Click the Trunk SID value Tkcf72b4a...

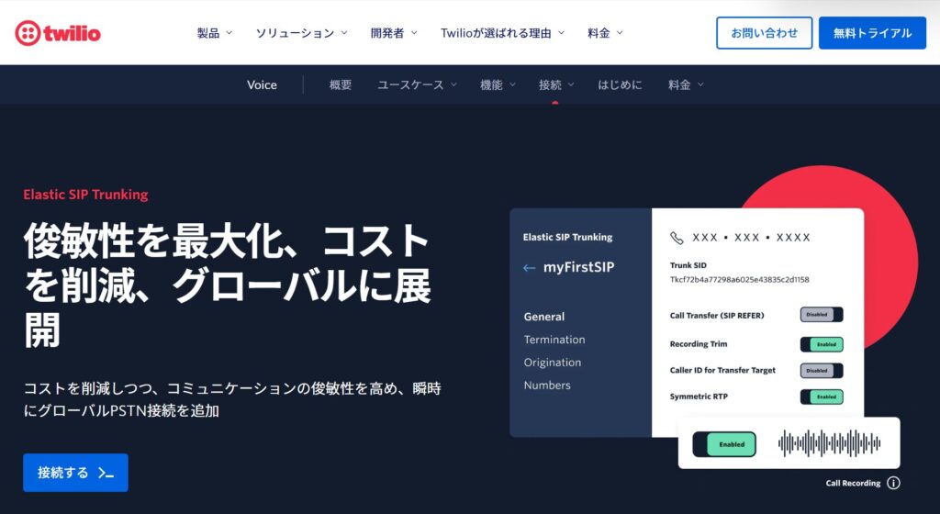(x=739, y=280)
